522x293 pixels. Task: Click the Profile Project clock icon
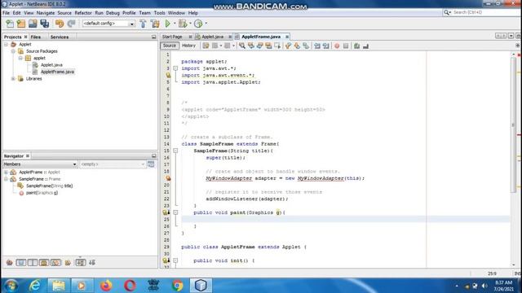[x=198, y=24]
